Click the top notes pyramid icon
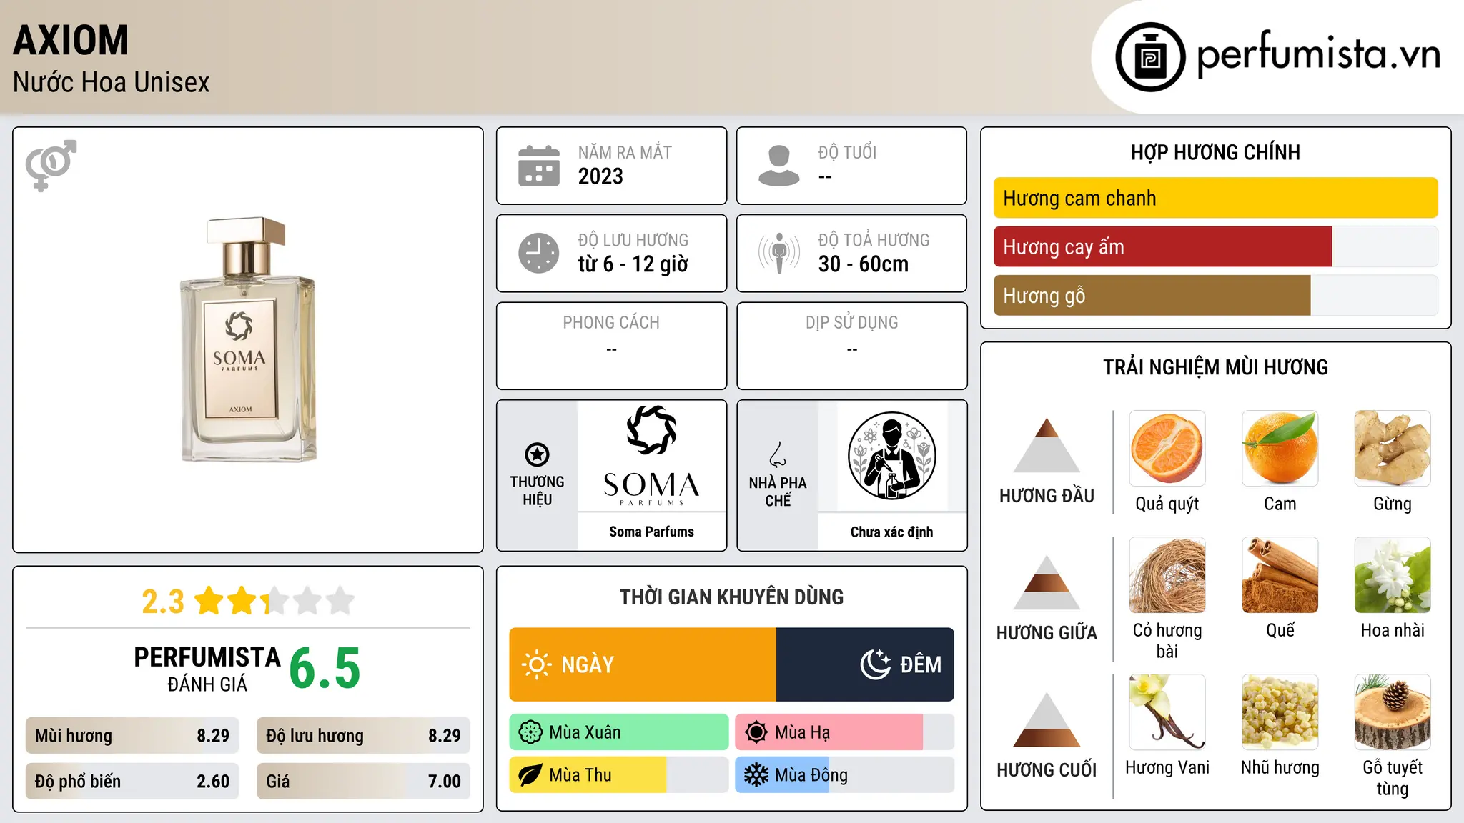 1047,445
